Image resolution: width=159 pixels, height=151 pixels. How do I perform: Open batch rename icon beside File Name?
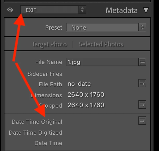tap(142, 62)
